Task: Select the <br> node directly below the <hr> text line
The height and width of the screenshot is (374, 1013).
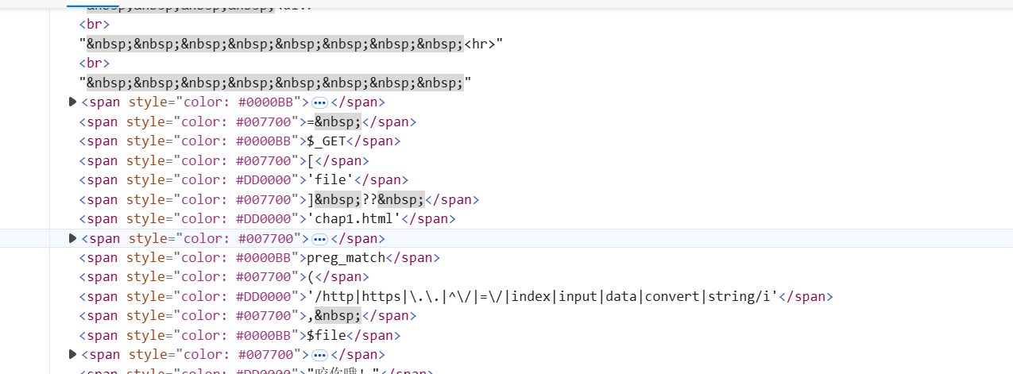Action: (95, 63)
